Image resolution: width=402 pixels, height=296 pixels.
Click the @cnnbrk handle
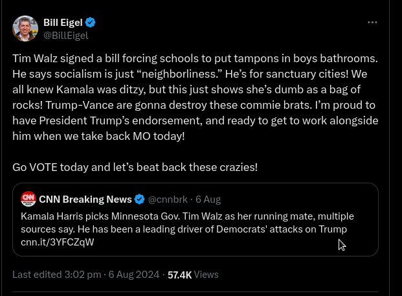click(168, 199)
